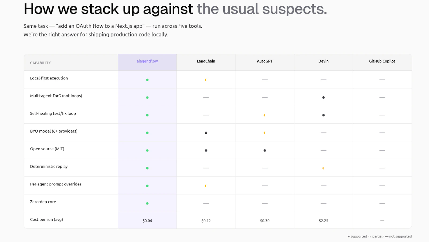Click the 'Multi-agent DAG (not loops)' row label
Image resolution: width=429 pixels, height=242 pixels.
(x=56, y=96)
